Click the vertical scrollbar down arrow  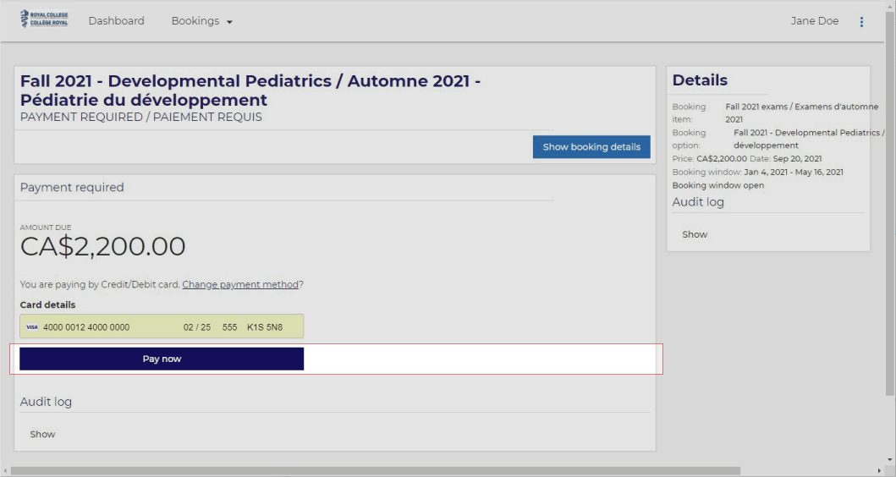pyautogui.click(x=890, y=459)
